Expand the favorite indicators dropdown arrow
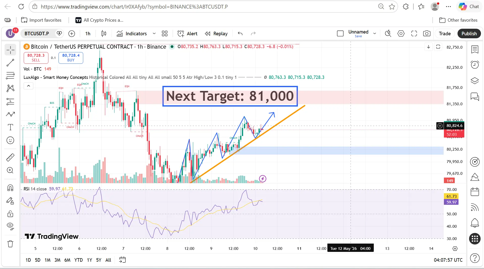 pos(154,33)
